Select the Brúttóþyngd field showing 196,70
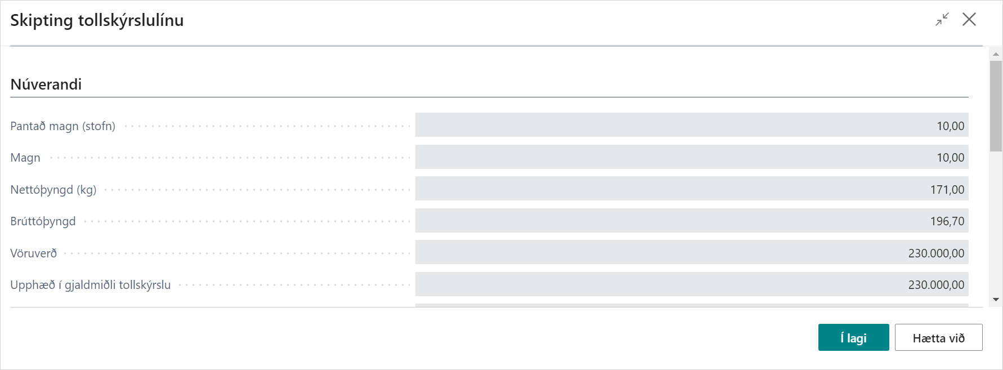 (x=692, y=221)
